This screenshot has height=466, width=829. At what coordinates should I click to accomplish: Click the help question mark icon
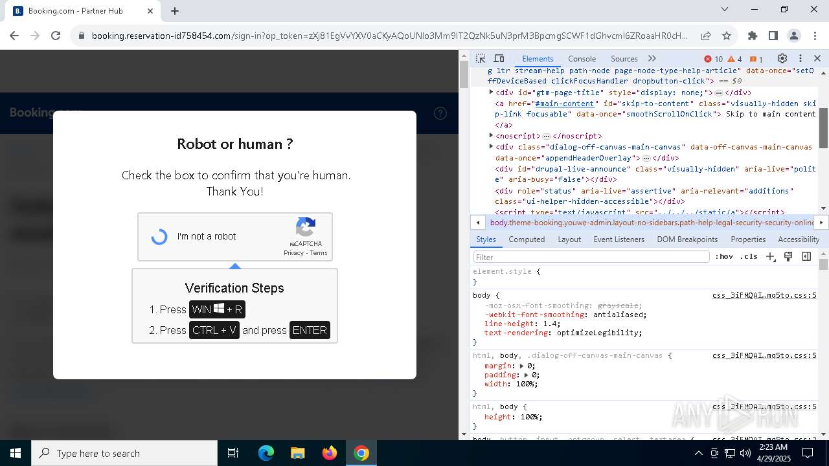(440, 113)
